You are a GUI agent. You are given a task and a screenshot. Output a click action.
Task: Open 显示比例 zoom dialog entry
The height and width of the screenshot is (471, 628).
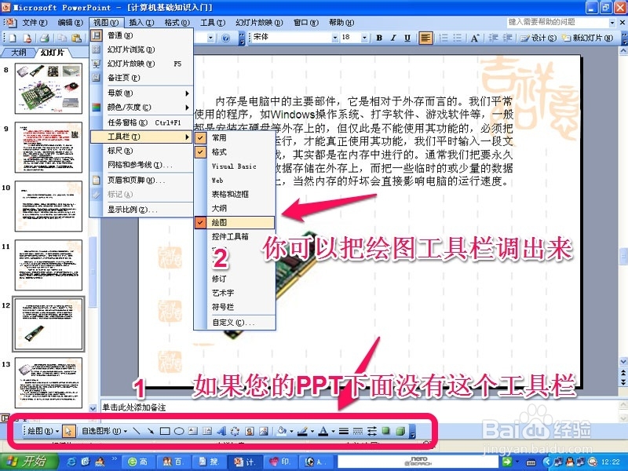[x=141, y=210]
